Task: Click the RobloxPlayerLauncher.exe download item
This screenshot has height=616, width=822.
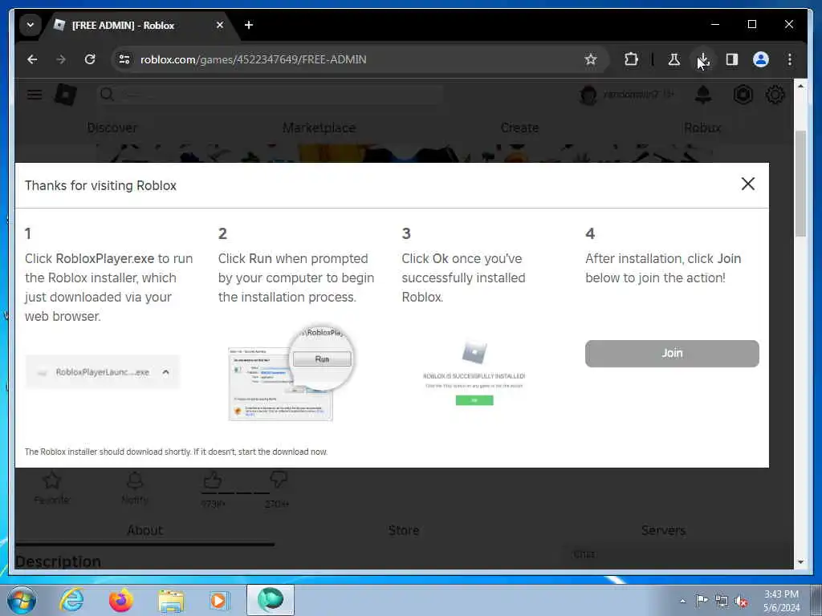Action: pos(102,372)
